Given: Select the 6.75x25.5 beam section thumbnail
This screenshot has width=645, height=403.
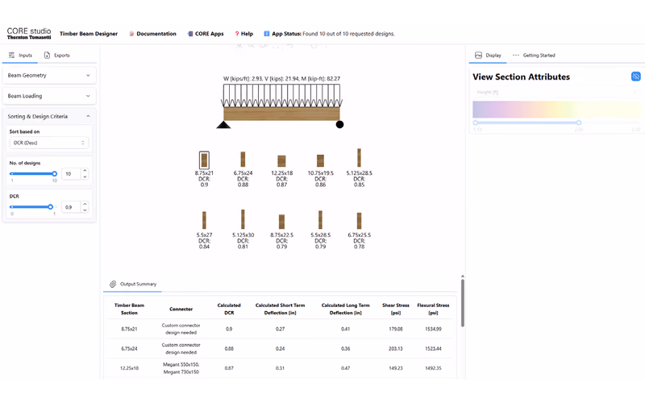Looking at the screenshot, I should click(x=359, y=221).
